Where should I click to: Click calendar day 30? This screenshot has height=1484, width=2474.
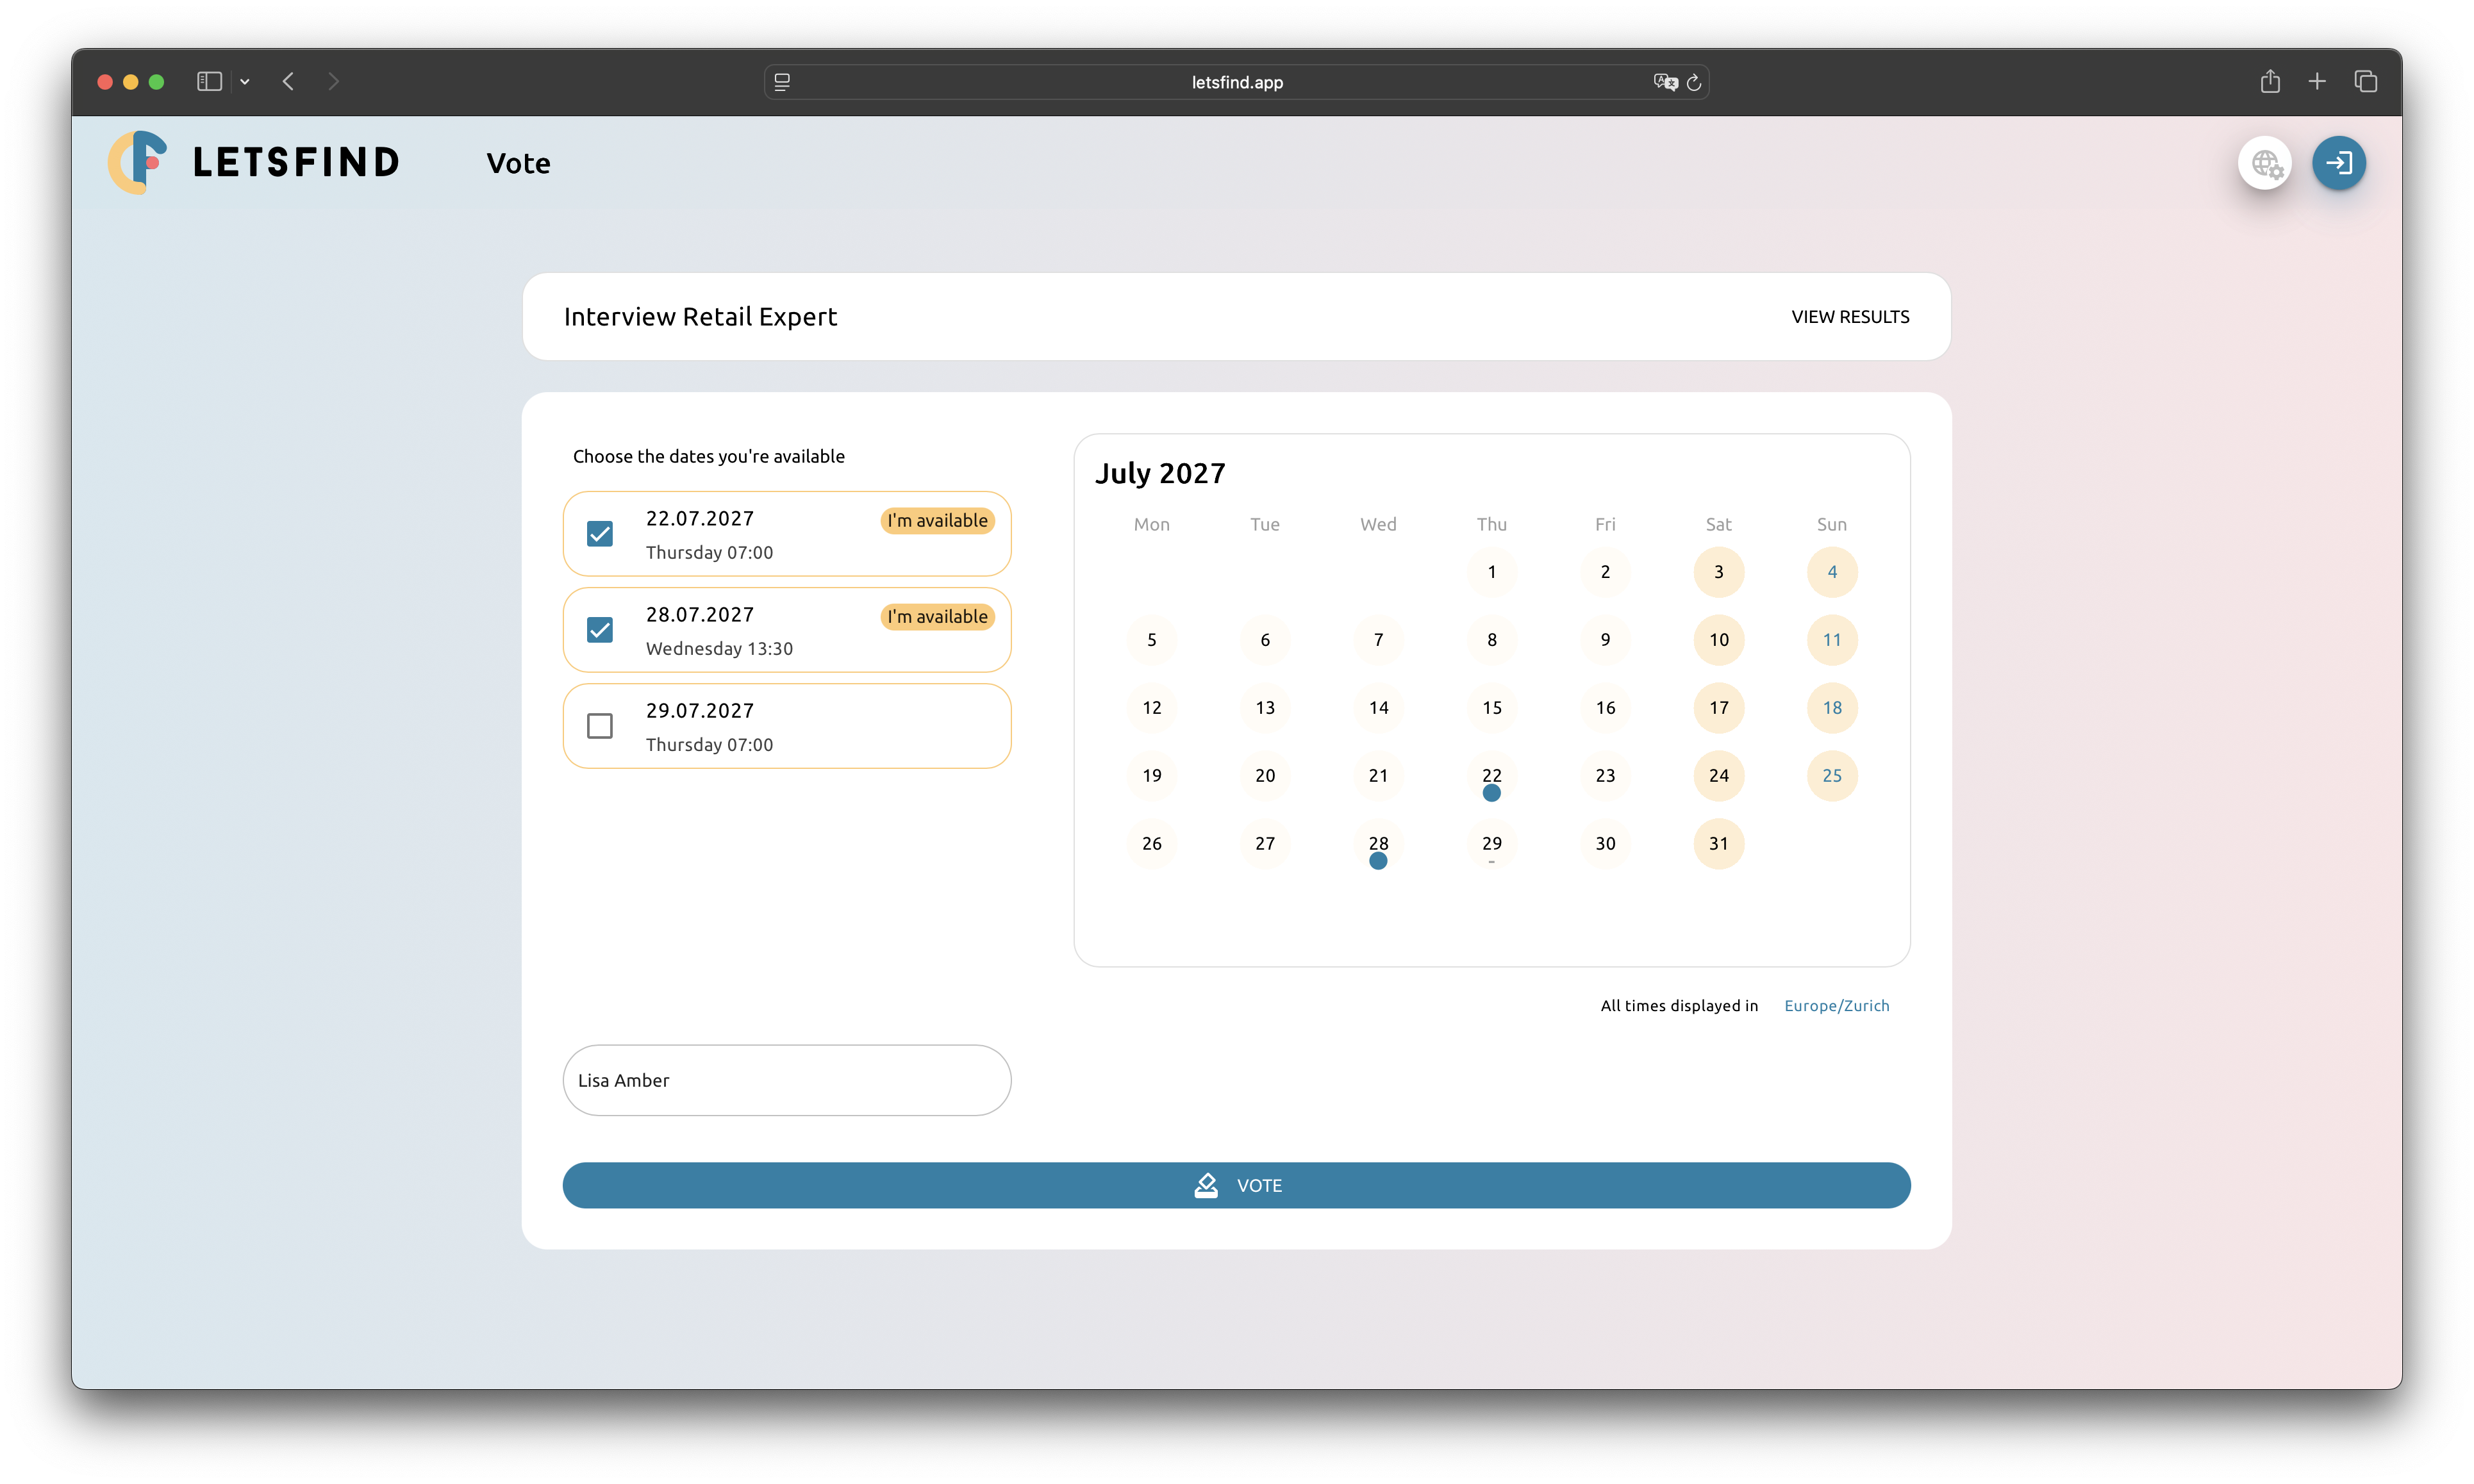coord(1605,844)
